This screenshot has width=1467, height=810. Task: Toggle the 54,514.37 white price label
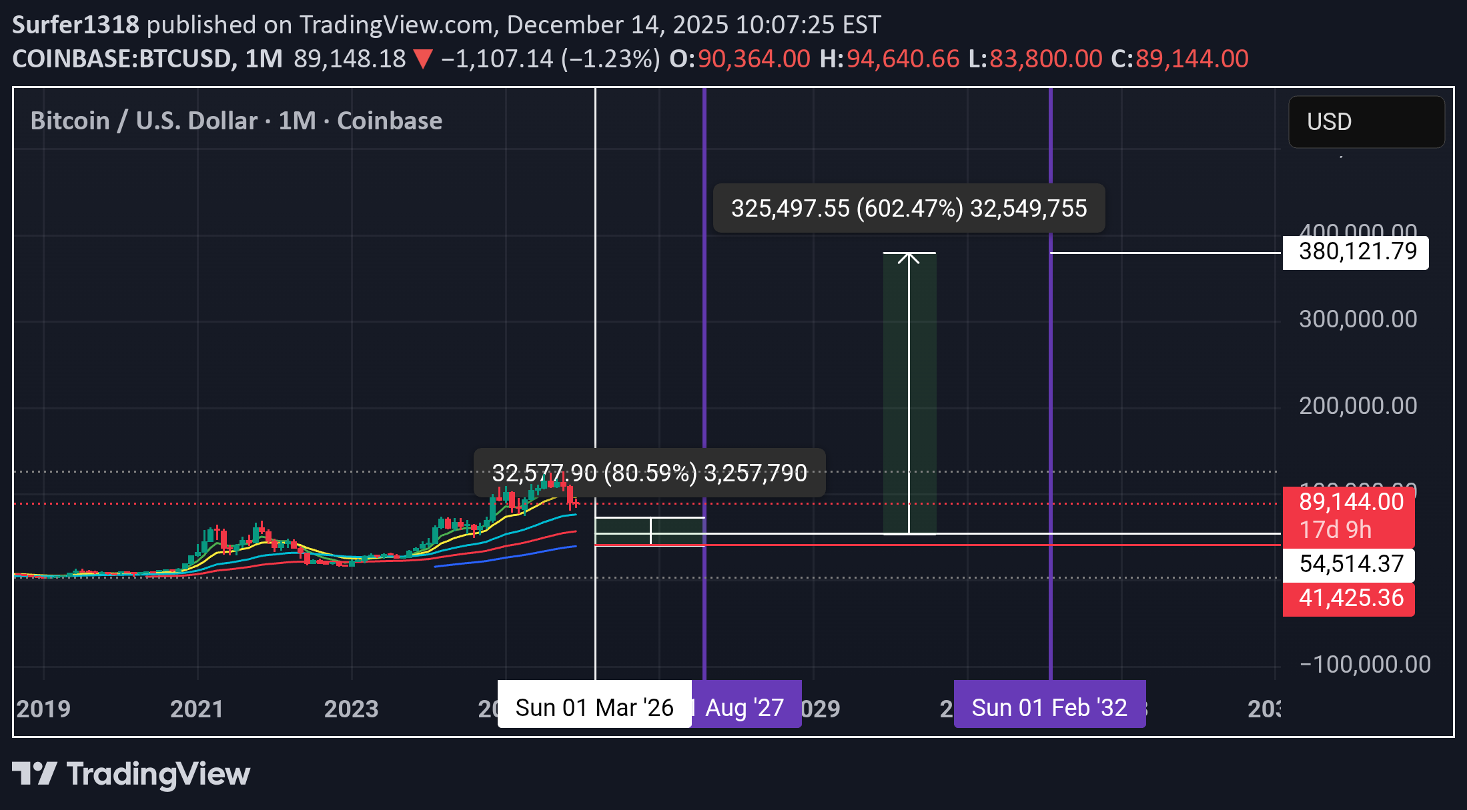(x=1349, y=563)
